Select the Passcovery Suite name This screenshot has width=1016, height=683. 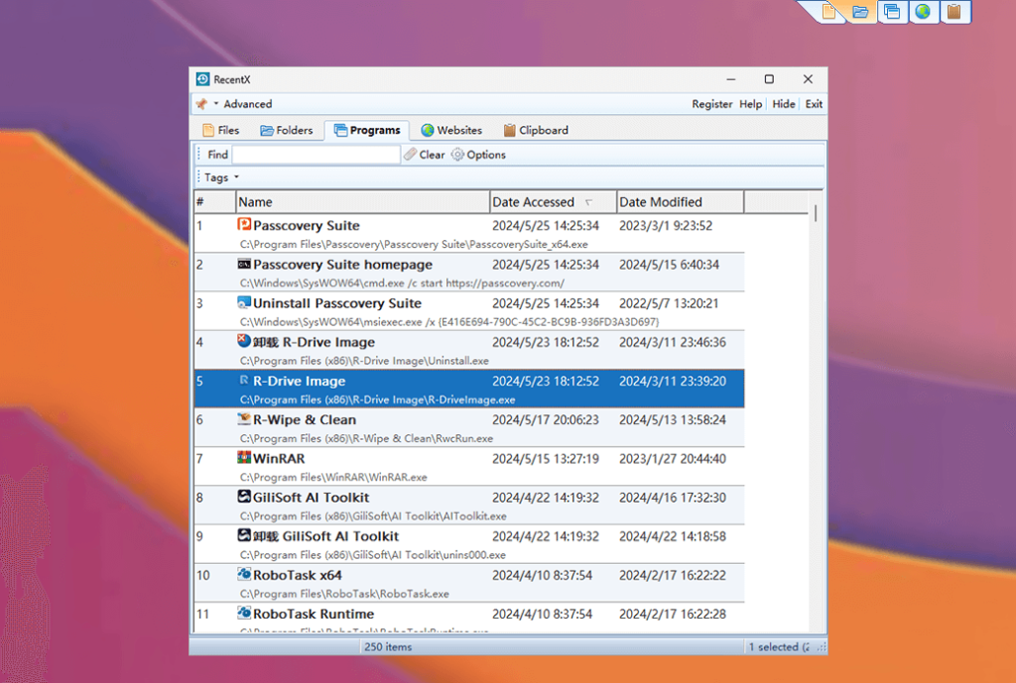pos(306,225)
